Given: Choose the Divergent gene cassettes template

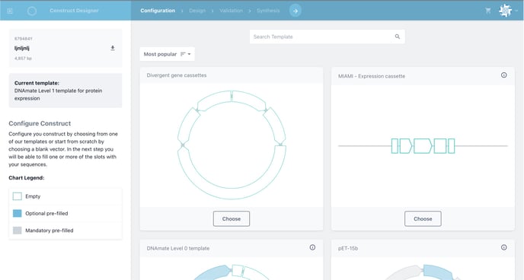Looking at the screenshot, I should (232, 219).
